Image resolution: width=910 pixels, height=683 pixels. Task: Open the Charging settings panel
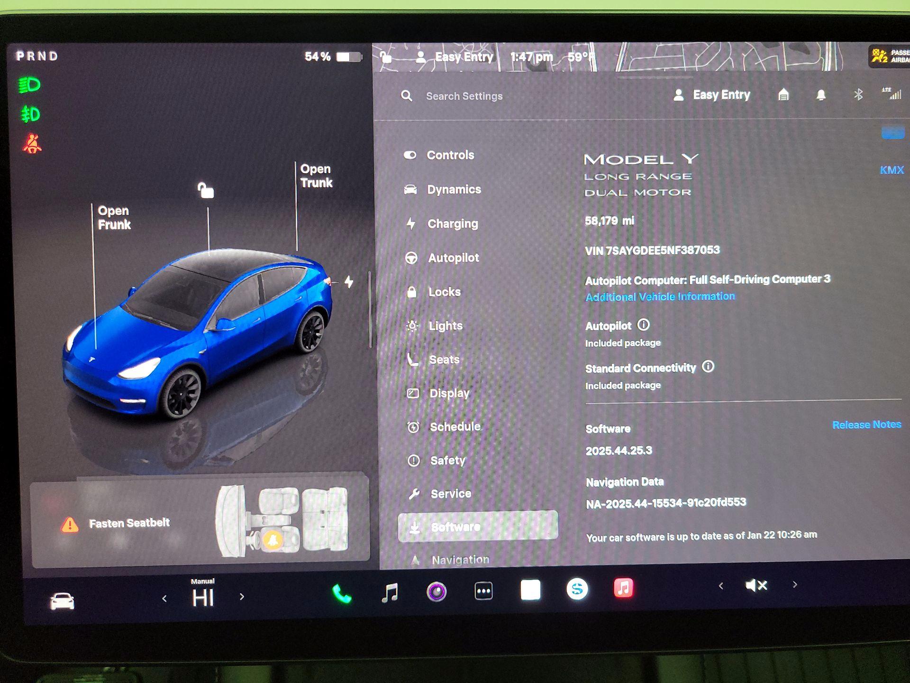pyautogui.click(x=452, y=223)
